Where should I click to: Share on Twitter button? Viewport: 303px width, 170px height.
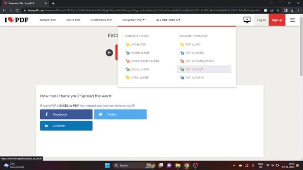(x=120, y=114)
